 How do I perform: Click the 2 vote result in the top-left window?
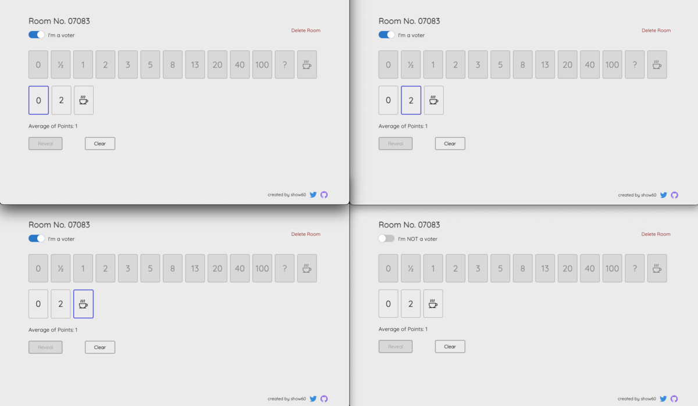click(61, 100)
